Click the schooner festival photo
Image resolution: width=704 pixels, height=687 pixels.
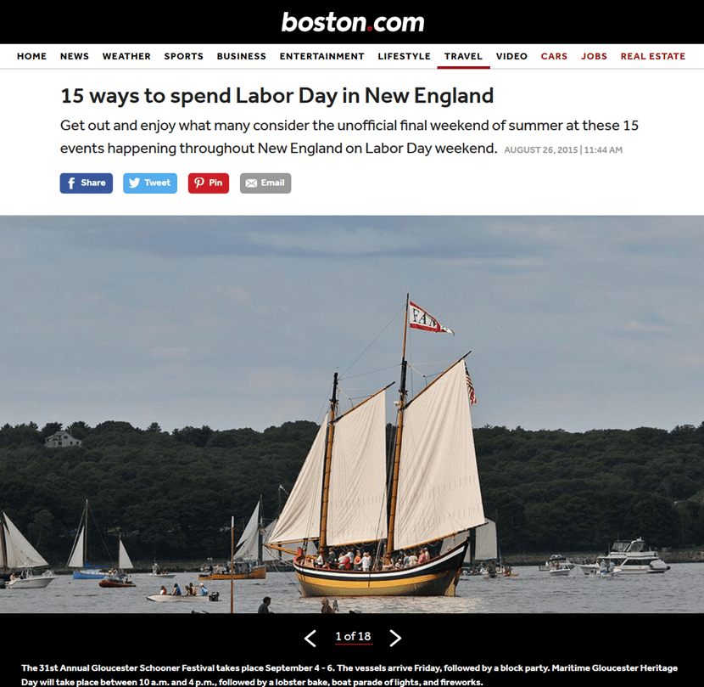point(352,414)
